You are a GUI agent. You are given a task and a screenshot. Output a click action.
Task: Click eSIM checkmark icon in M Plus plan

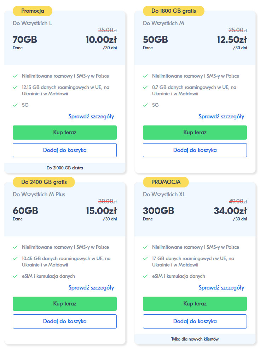[x=15, y=276]
